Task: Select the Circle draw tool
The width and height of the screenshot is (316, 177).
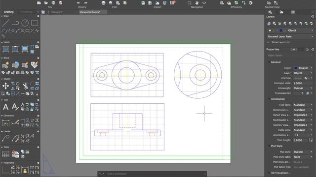Action: click(25, 23)
